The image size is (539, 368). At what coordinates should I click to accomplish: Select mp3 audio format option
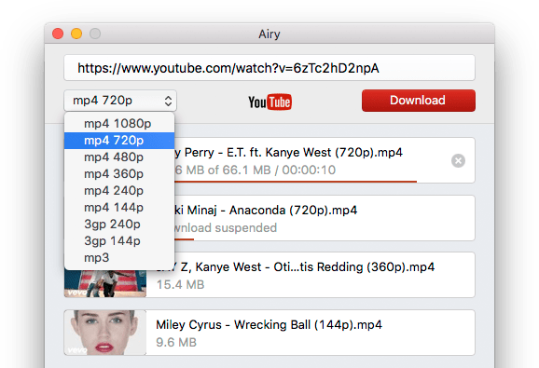119,258
